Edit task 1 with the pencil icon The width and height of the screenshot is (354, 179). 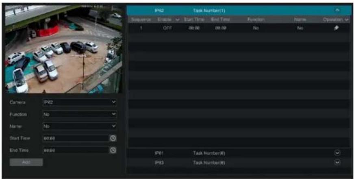click(337, 28)
